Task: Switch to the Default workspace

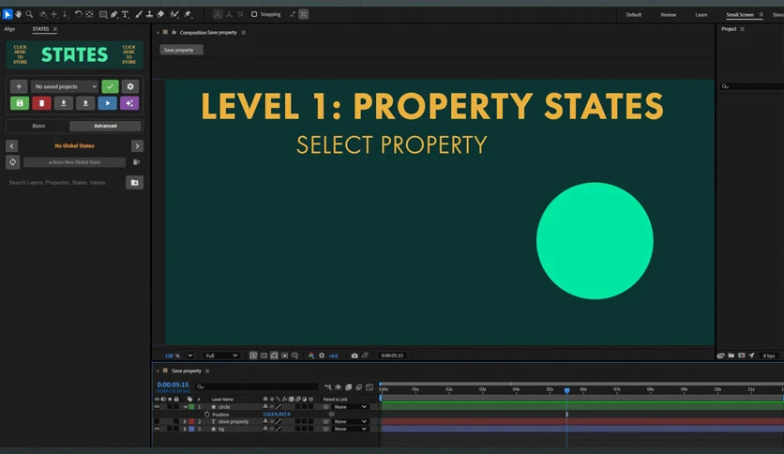Action: 634,14
